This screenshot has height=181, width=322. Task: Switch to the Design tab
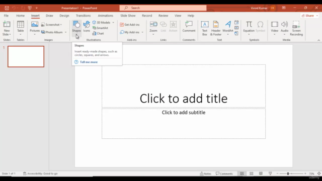(64, 16)
